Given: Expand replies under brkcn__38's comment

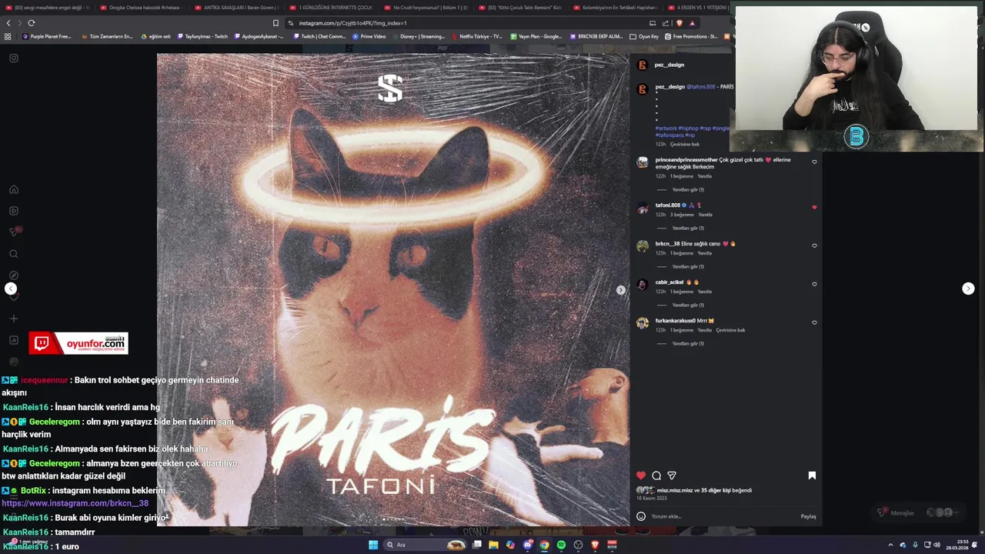Looking at the screenshot, I should click(687, 266).
